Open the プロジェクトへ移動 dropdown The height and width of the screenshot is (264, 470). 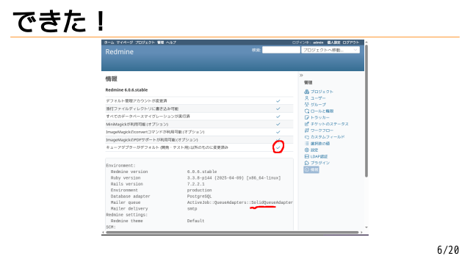[330, 50]
